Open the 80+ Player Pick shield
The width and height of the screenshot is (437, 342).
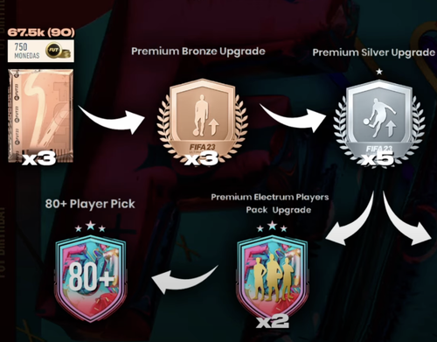pyautogui.click(x=91, y=278)
